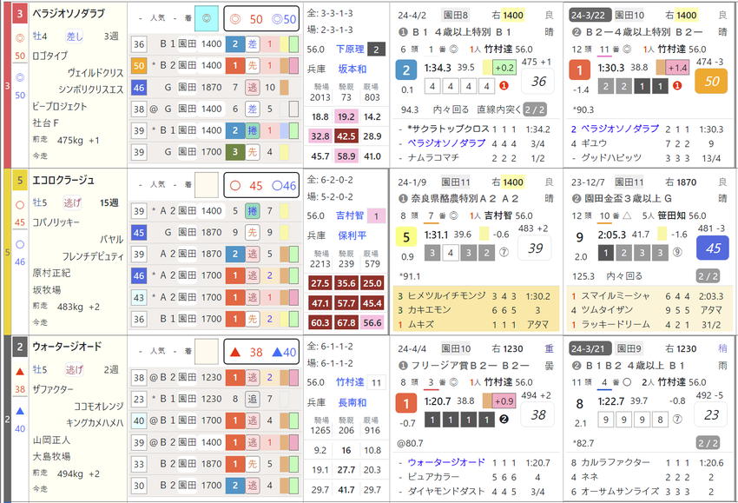The height and width of the screenshot is (503, 738).
Task: Open フリージア賞B2ー race title
Action: 471,365
